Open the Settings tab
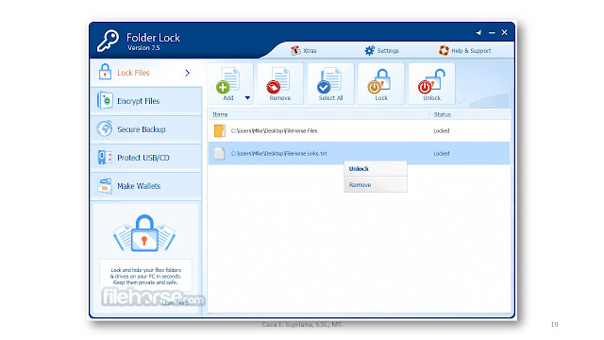The height and width of the screenshot is (340, 604). click(x=381, y=50)
